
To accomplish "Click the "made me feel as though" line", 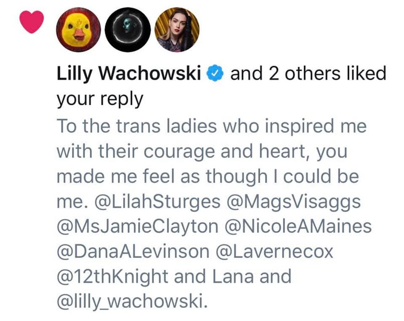I will (x=208, y=177).
